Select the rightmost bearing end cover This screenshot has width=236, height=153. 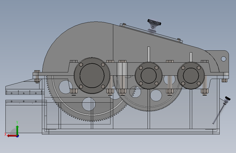click(191, 76)
